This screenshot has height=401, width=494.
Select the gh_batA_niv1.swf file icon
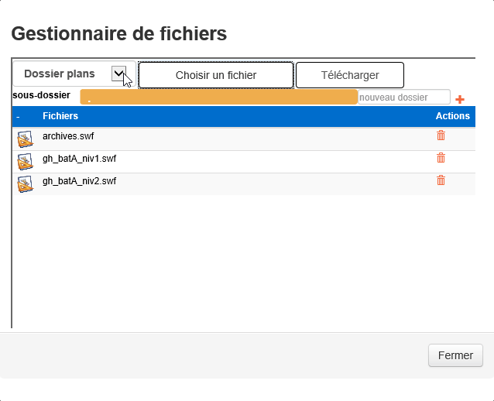coord(26,162)
